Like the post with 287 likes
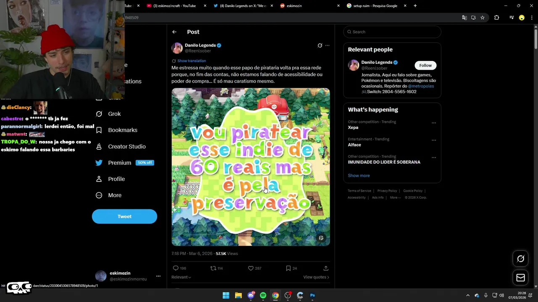The height and width of the screenshot is (302, 538). click(x=251, y=268)
